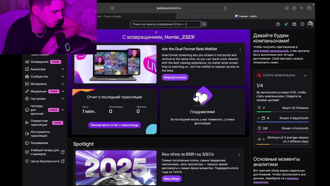Click the Safari reload page icon
The width and height of the screenshot is (330, 186).
[225, 8]
